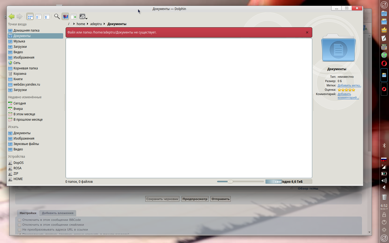
Task: Toggle file previews with the balloon picture icon
Action: (x=65, y=17)
